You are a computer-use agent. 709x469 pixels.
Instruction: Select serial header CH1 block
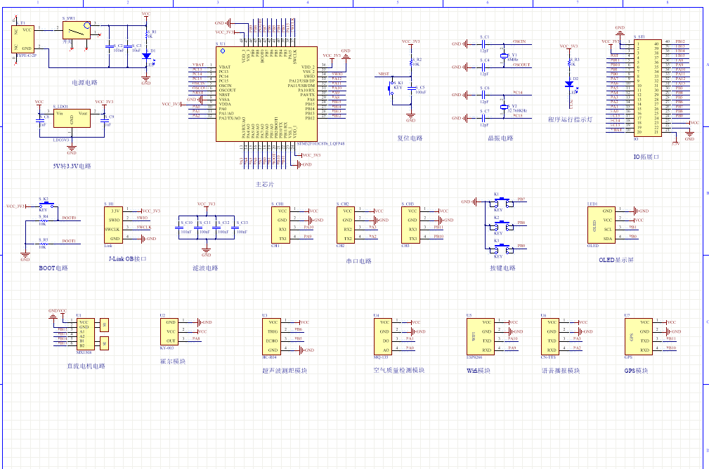coord(280,225)
